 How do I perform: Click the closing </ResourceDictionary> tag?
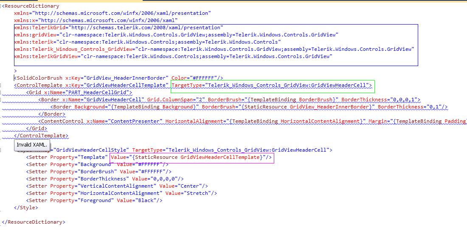click(x=34, y=222)
